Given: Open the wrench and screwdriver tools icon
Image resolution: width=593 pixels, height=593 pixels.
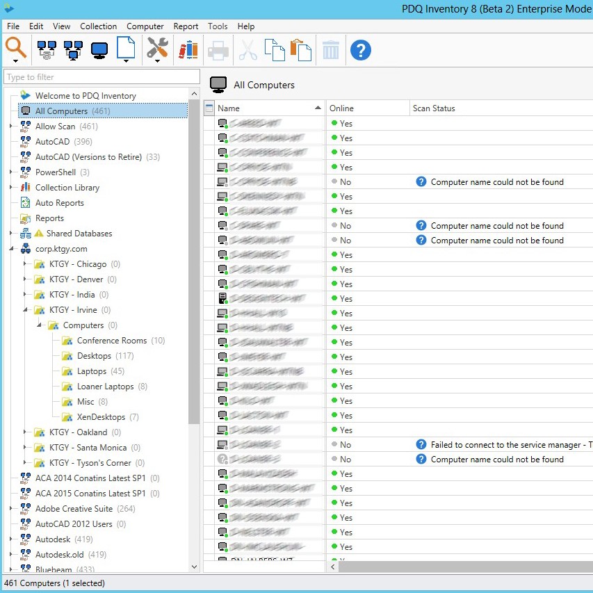Looking at the screenshot, I should click(157, 47).
